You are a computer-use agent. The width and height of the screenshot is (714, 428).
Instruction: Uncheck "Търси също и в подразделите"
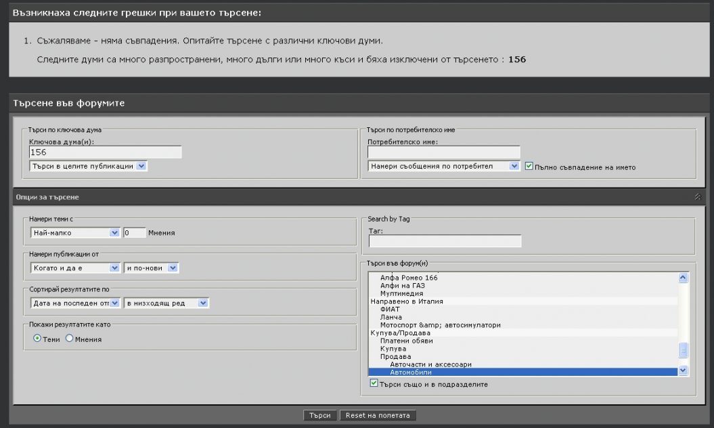(374, 384)
